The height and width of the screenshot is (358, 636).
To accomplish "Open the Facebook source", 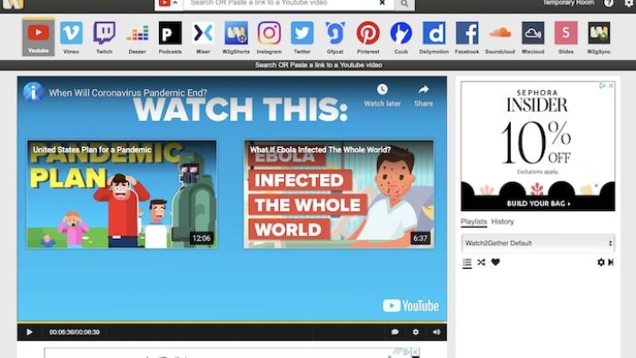I will coord(467,37).
